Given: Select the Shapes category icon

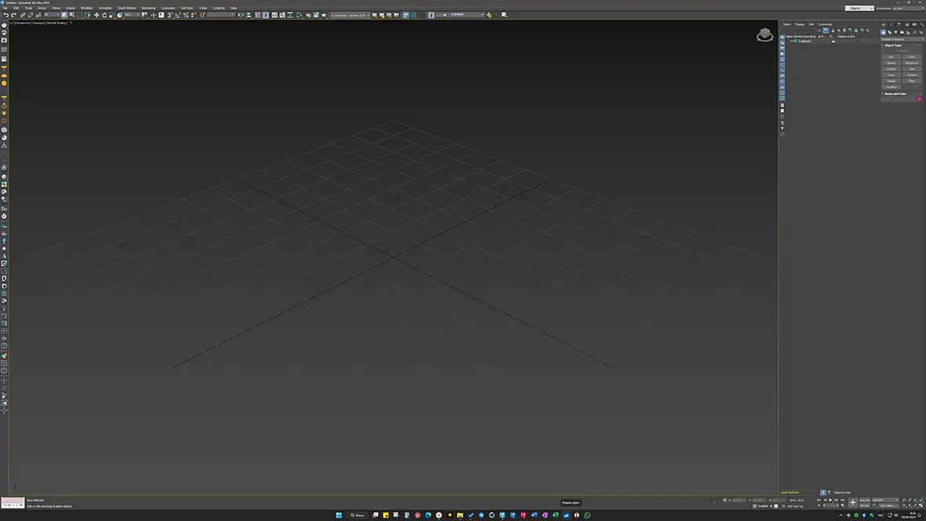Looking at the screenshot, I should click(890, 32).
